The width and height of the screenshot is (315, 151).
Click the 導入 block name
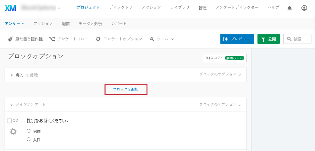20,75
